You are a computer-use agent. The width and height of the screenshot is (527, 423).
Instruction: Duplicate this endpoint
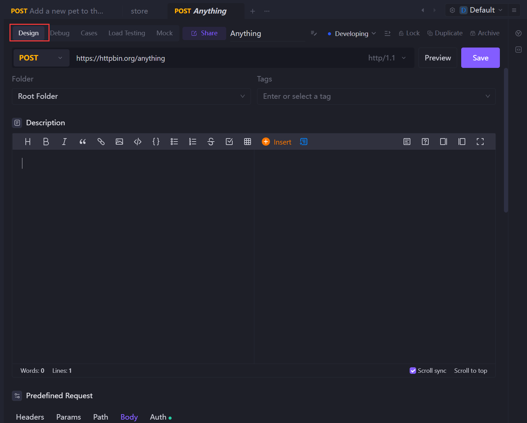445,33
